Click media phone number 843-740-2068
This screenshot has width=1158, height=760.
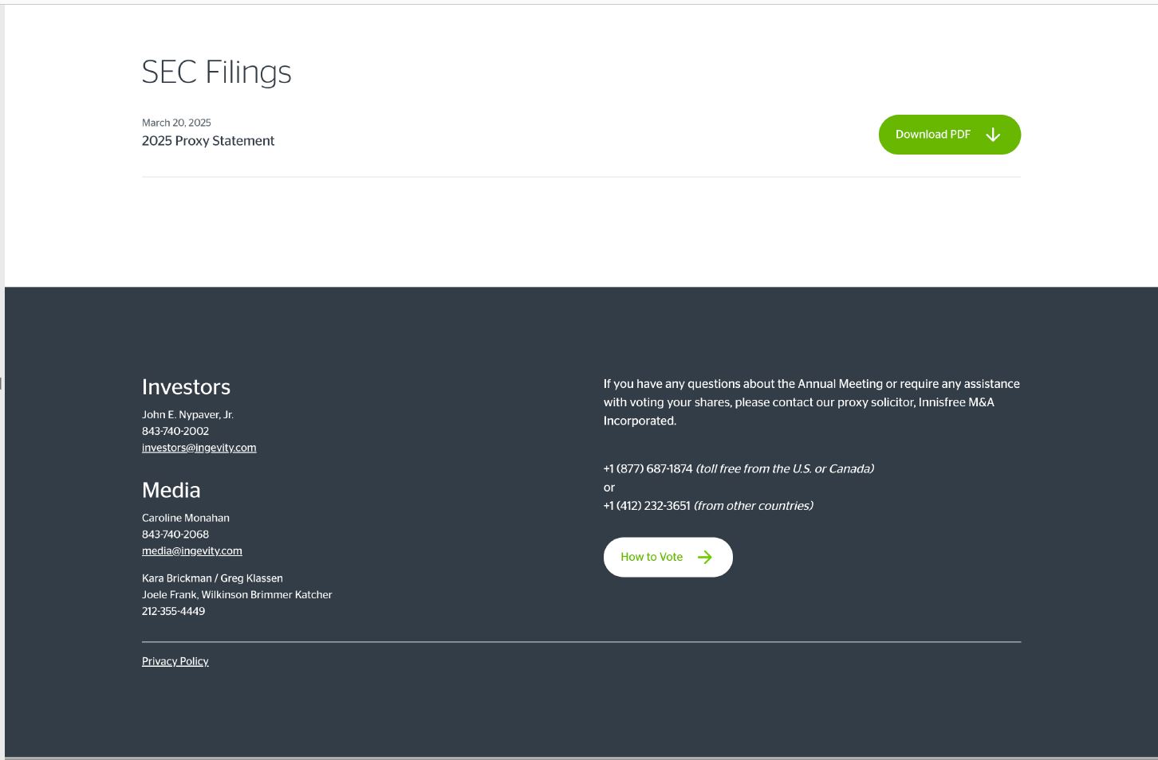[175, 535]
